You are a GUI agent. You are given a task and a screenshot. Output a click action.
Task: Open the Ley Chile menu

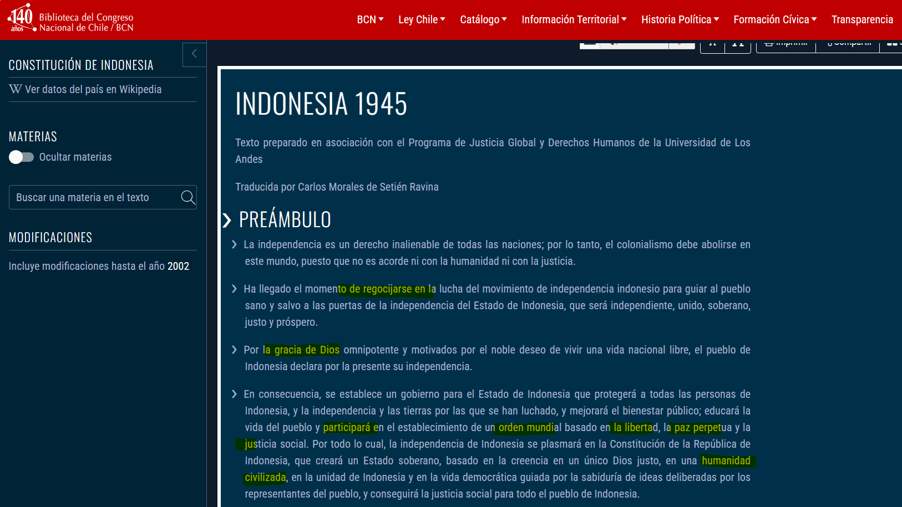click(x=422, y=19)
